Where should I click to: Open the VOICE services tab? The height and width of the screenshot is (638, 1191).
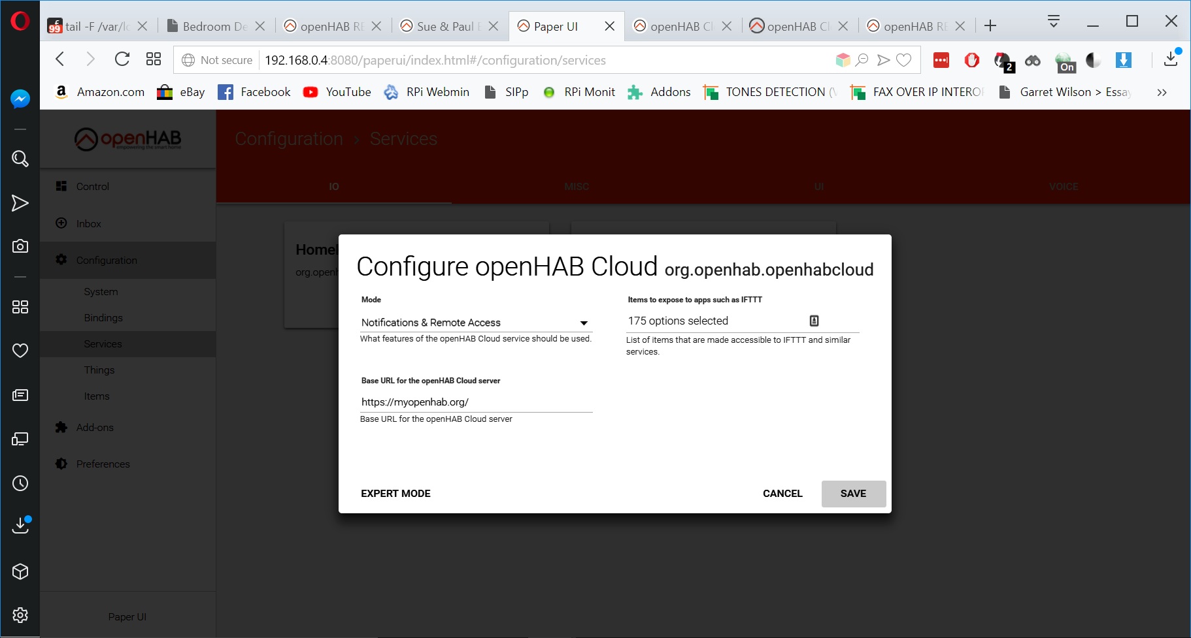point(1064,187)
